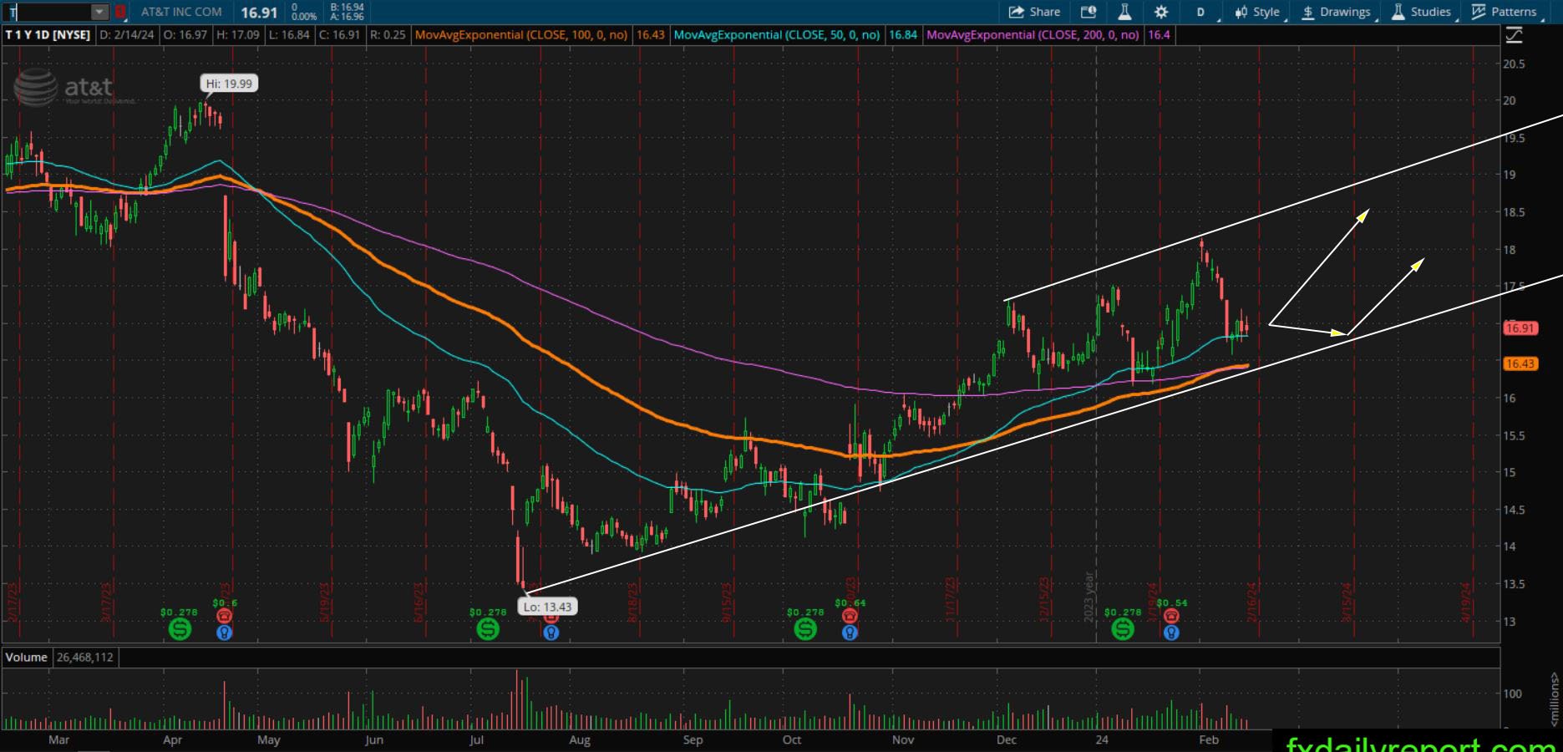
Task: Click the L: 16.84 low price readout
Action: [x=289, y=35]
